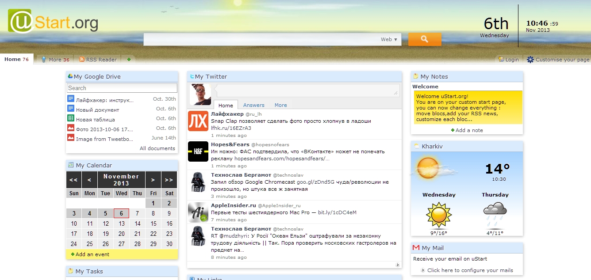This screenshot has height=280, width=591.
Task: Click the small arrow at Twitter feed's bottom right
Action: point(398,265)
